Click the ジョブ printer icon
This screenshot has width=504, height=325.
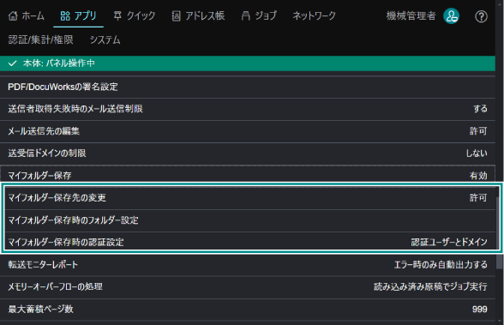click(246, 15)
